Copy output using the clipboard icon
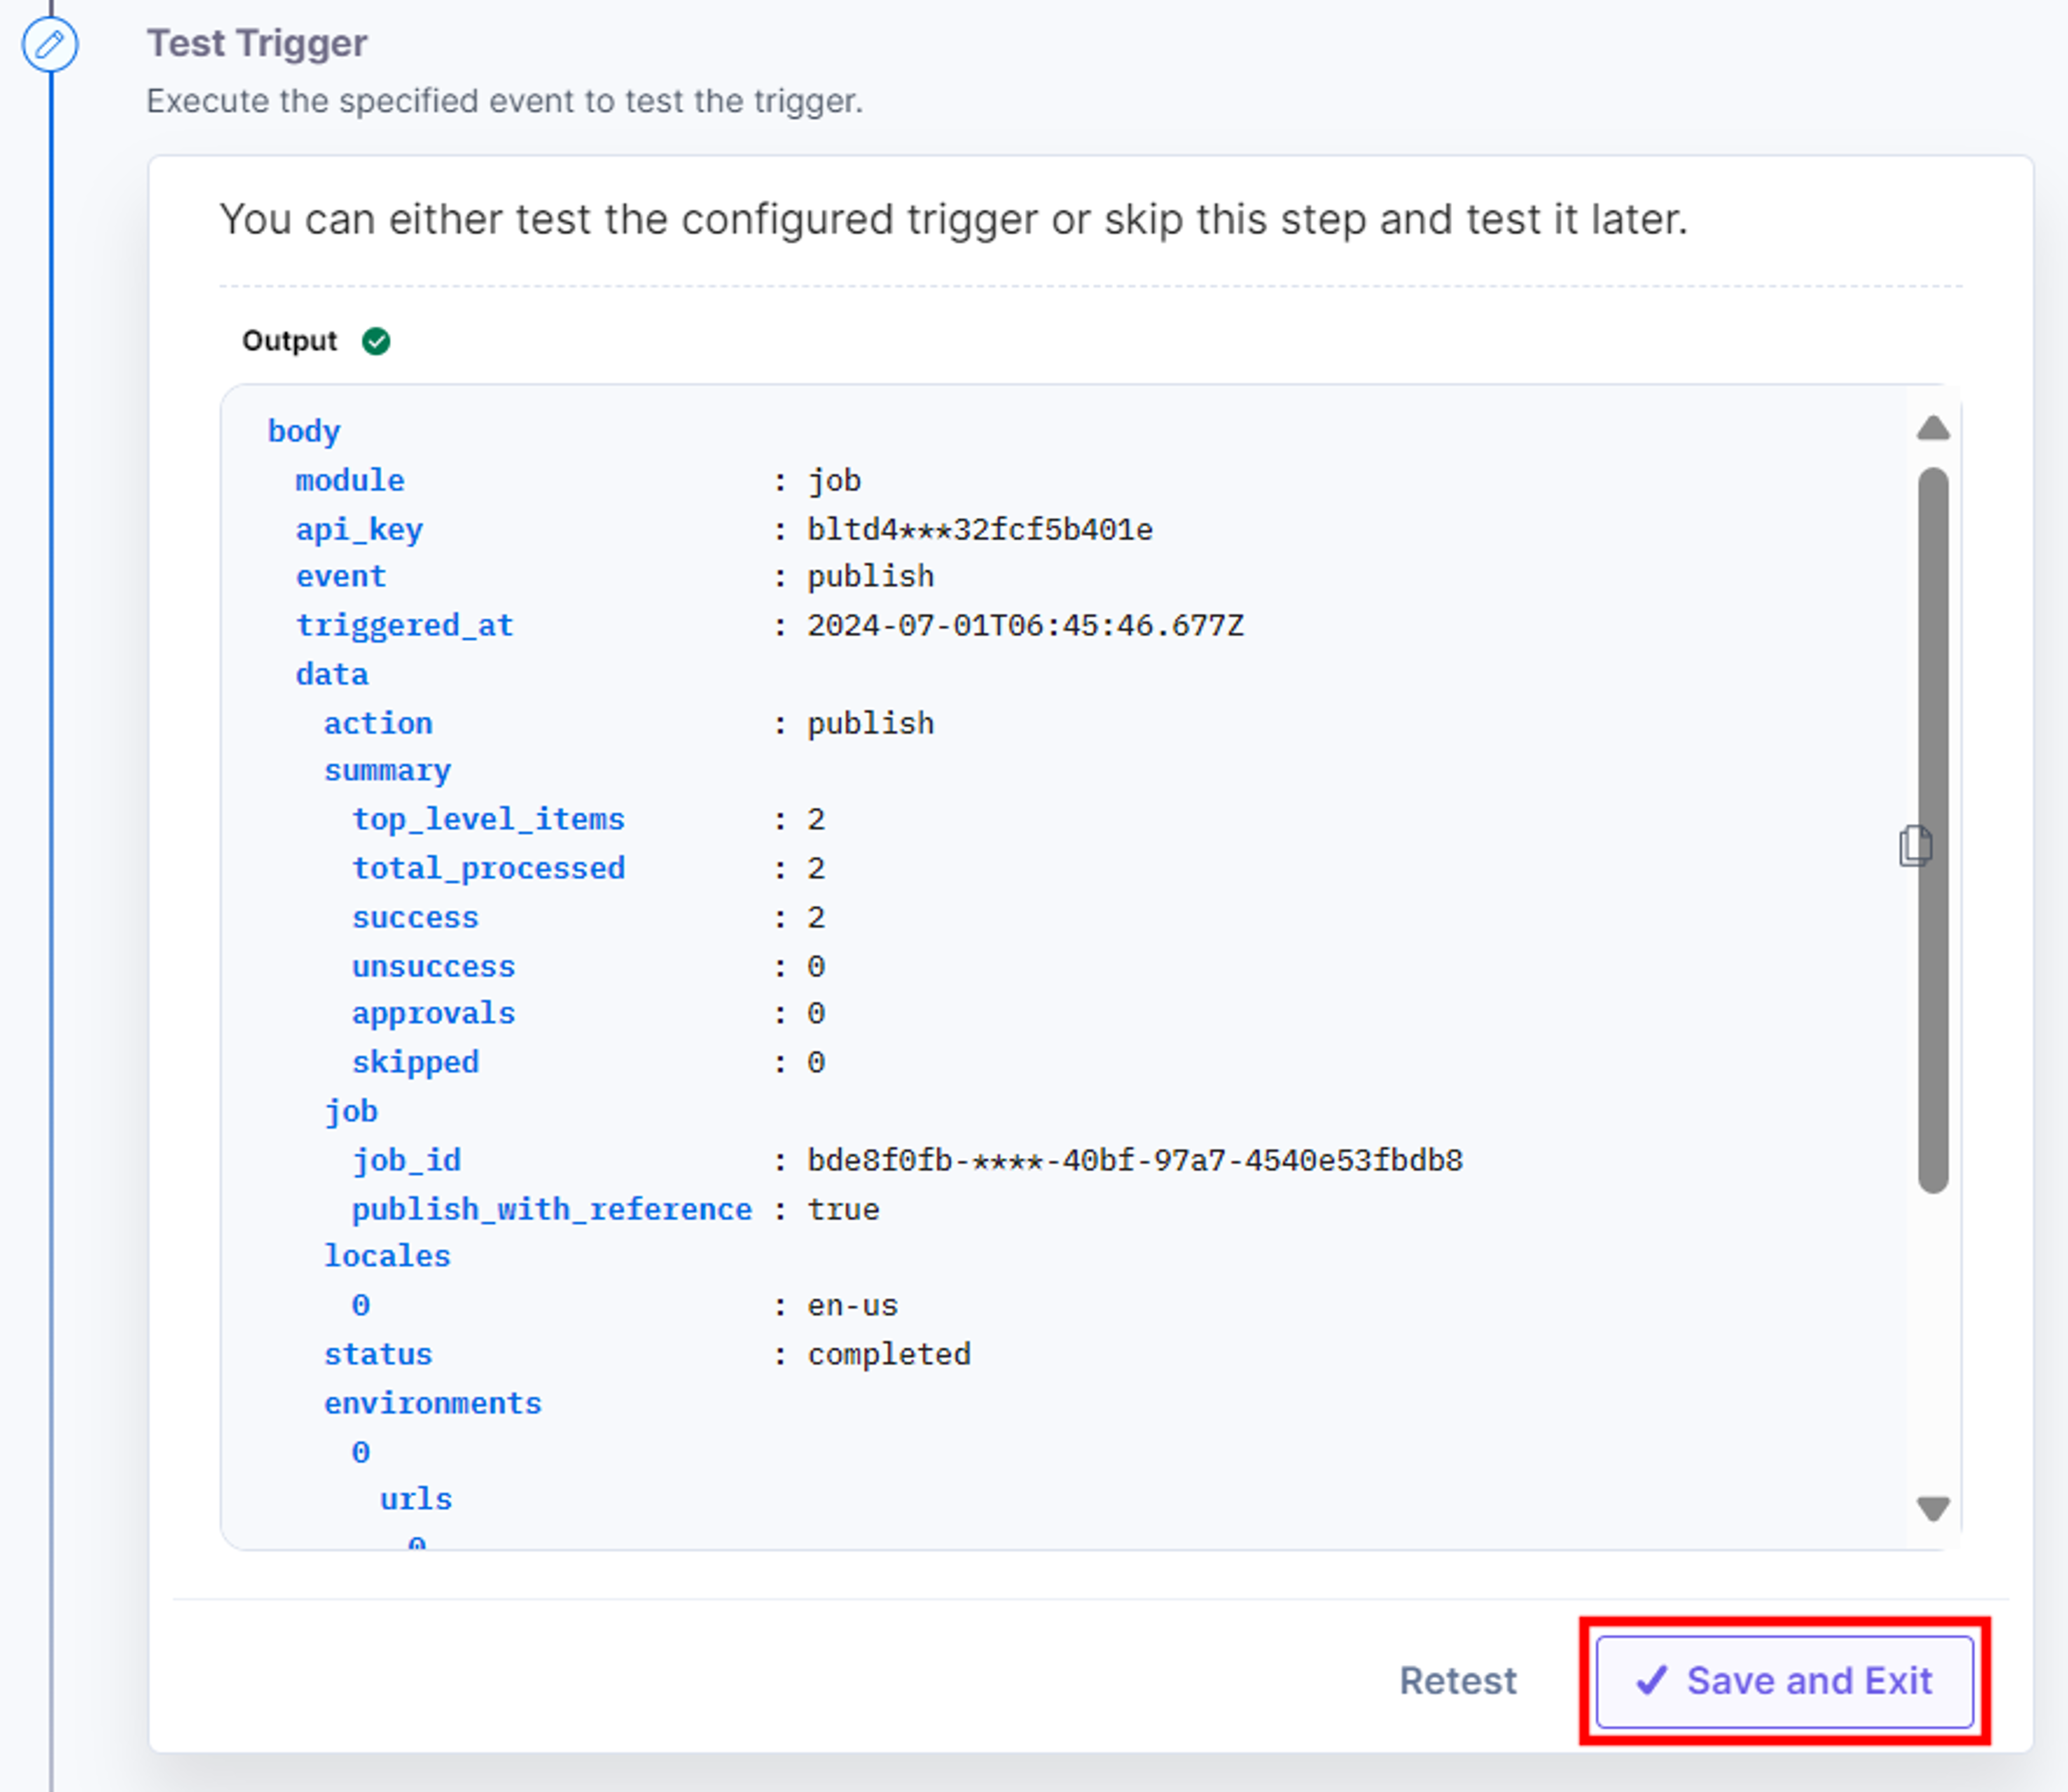This screenshot has height=1792, width=2068. [x=1915, y=846]
